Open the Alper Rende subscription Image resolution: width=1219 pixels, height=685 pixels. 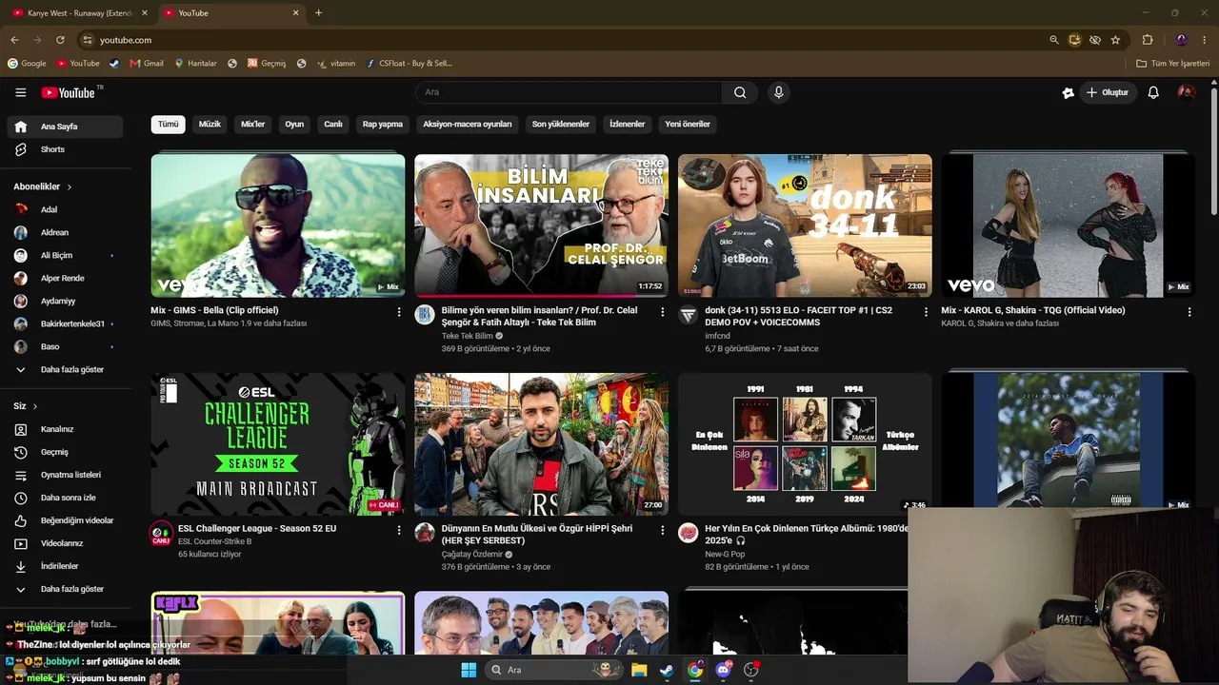point(66,279)
